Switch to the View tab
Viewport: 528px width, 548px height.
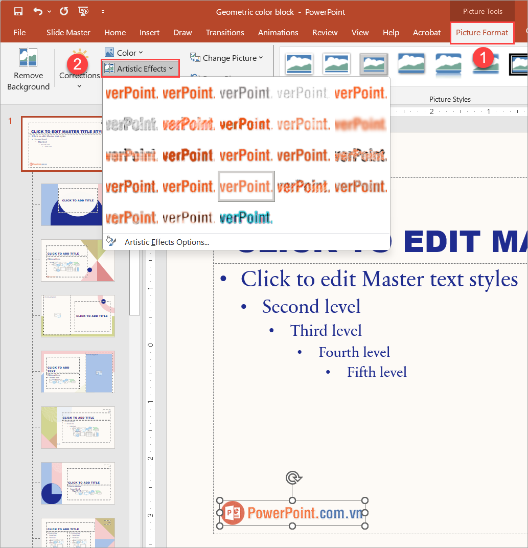360,33
